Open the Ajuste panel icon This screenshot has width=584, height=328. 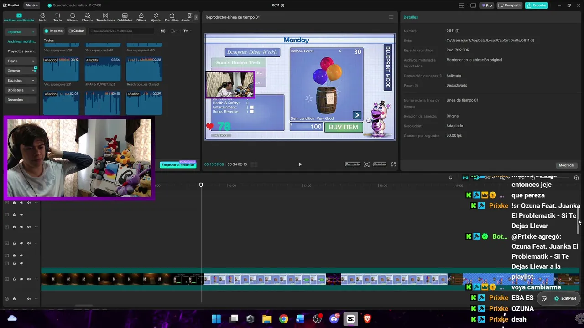coord(156,17)
